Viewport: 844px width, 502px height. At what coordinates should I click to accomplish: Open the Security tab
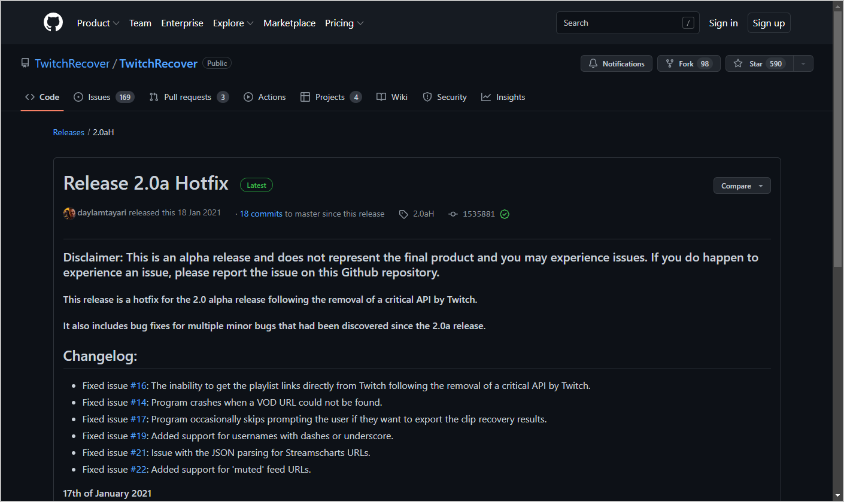(445, 97)
